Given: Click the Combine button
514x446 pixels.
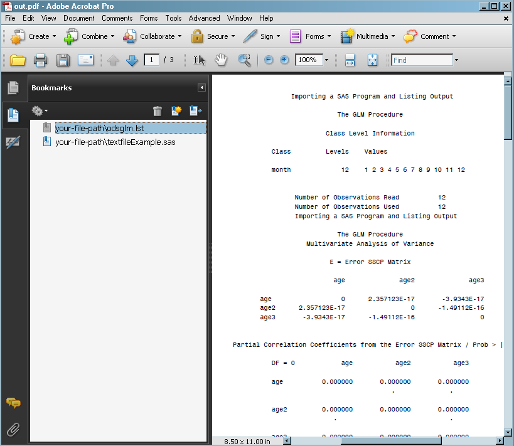Looking at the screenshot, I should 89,36.
